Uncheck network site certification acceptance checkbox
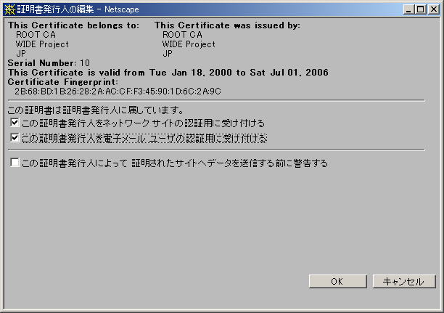The height and width of the screenshot is (313, 444). tap(15, 123)
